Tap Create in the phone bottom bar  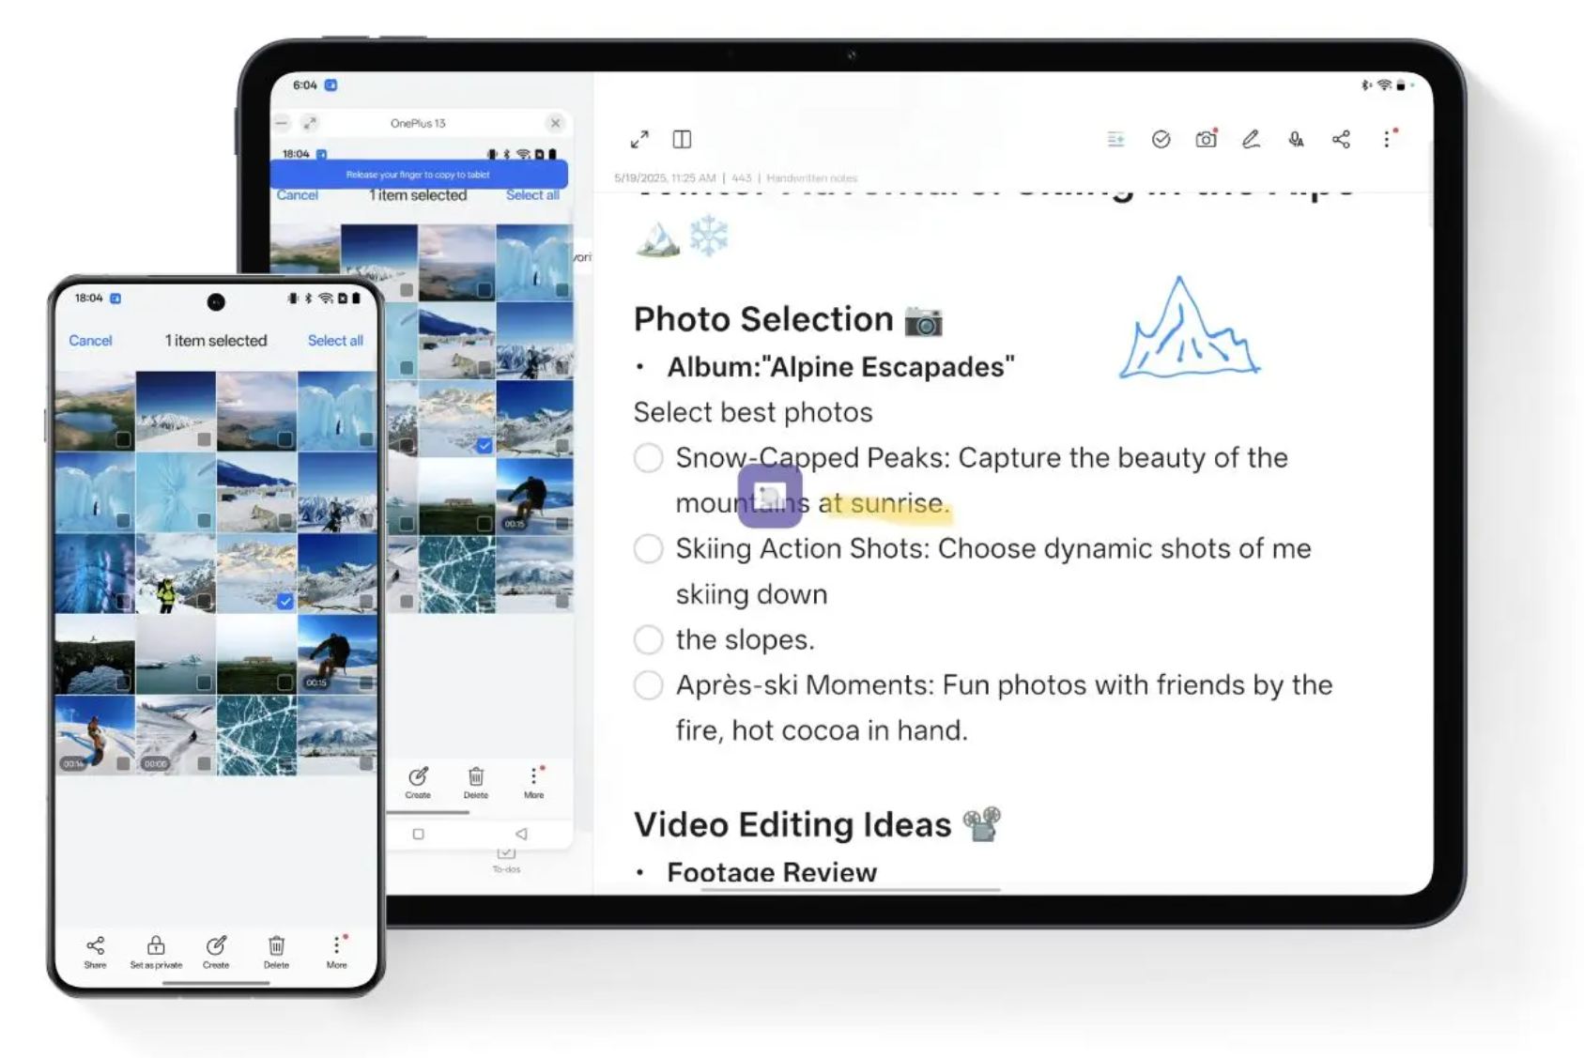point(216,946)
